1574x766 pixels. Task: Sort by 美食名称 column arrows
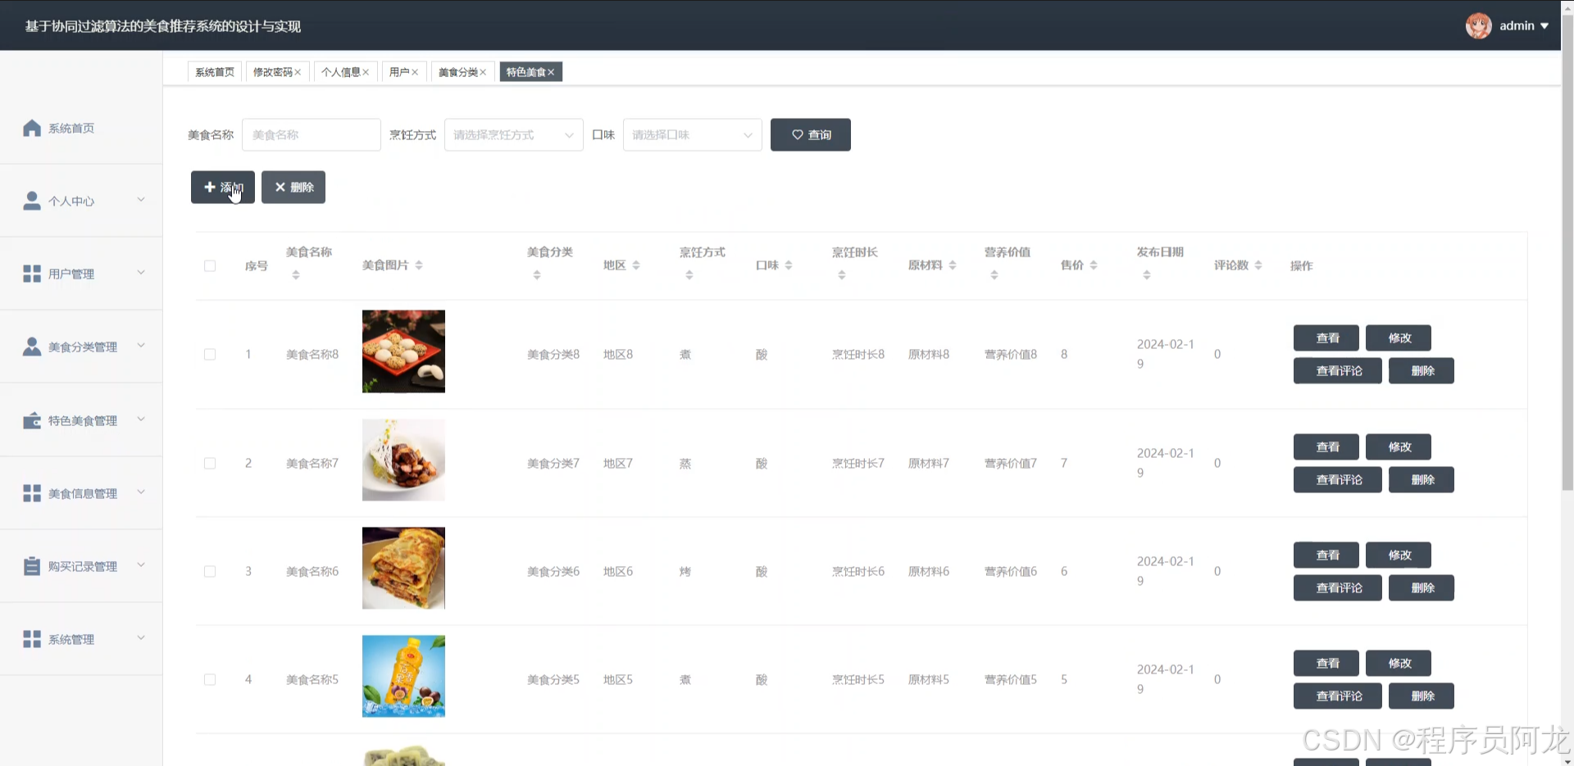pos(296,275)
